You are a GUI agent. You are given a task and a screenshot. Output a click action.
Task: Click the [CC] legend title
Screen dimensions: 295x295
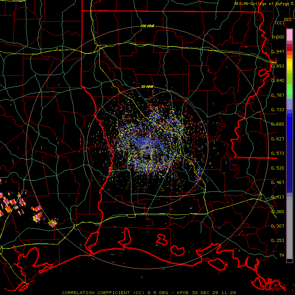pyautogui.click(x=280, y=23)
